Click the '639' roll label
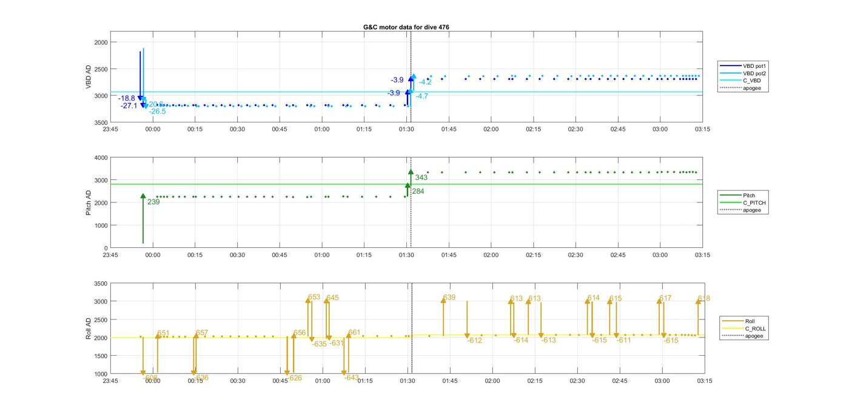The image size is (849, 420). click(449, 298)
